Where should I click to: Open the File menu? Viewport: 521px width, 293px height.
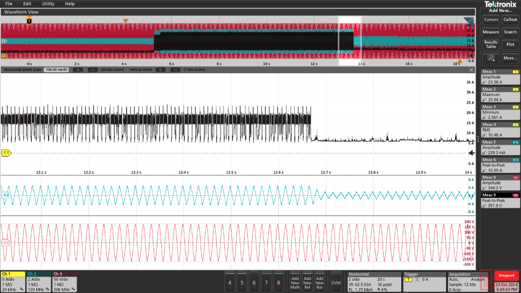tap(9, 4)
